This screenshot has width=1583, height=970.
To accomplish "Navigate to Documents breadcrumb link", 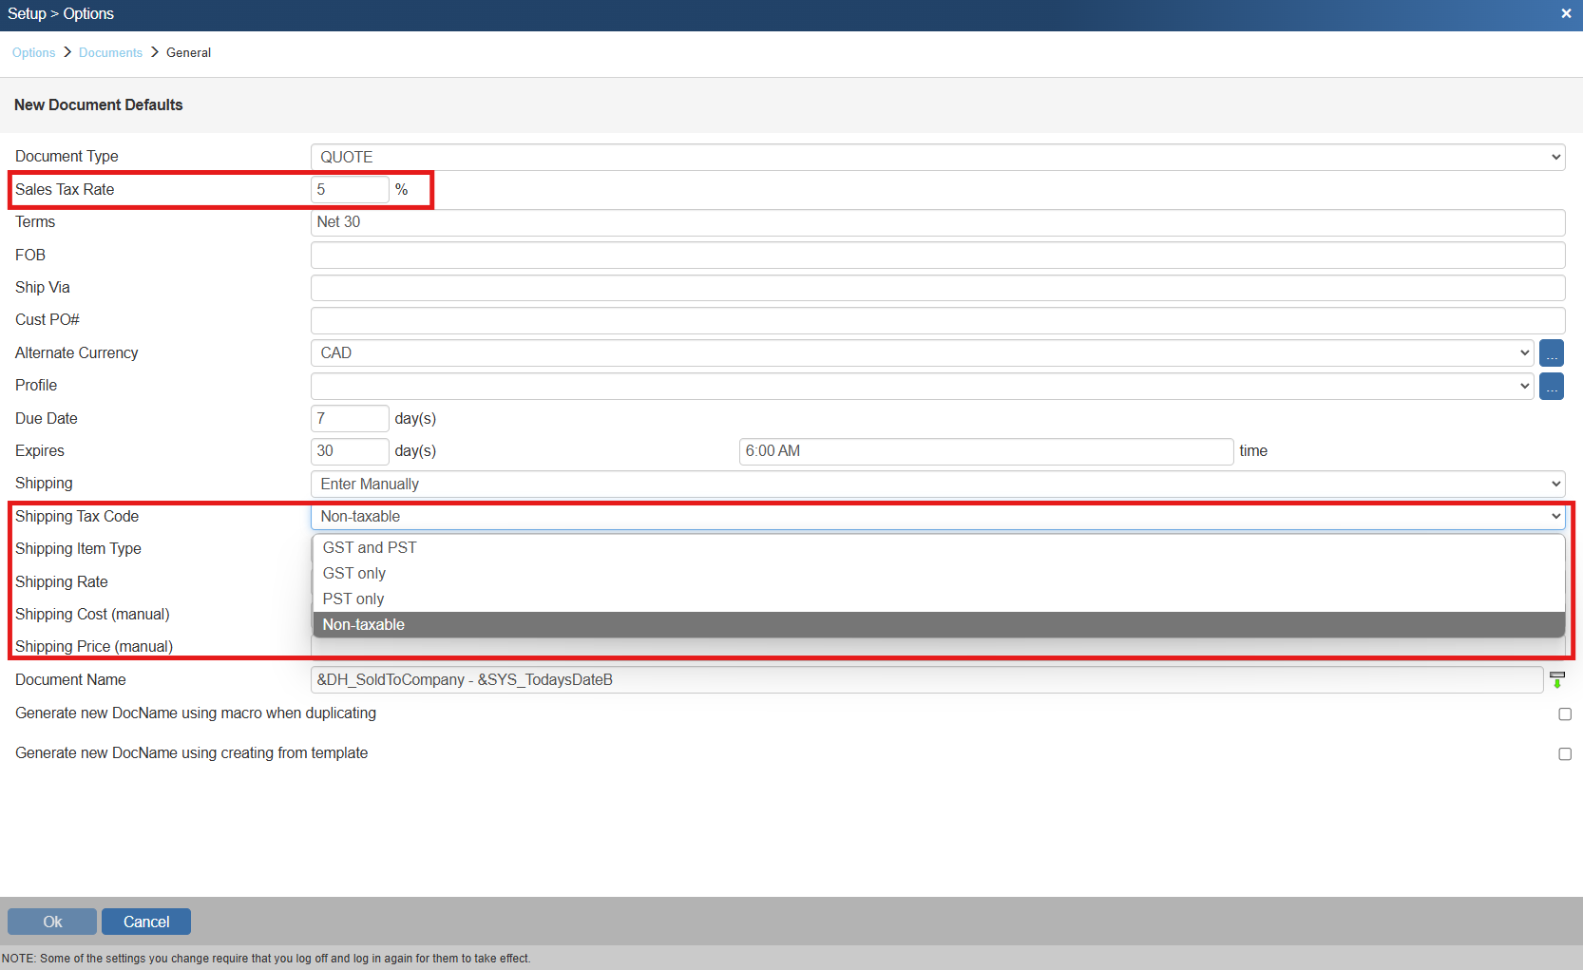I will pyautogui.click(x=110, y=53).
